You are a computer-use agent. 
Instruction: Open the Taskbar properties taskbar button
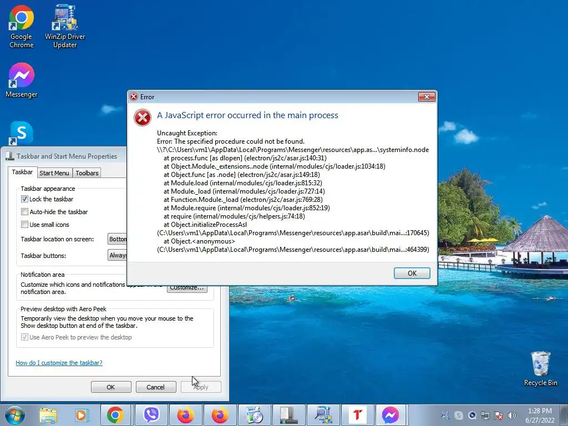click(x=288, y=415)
